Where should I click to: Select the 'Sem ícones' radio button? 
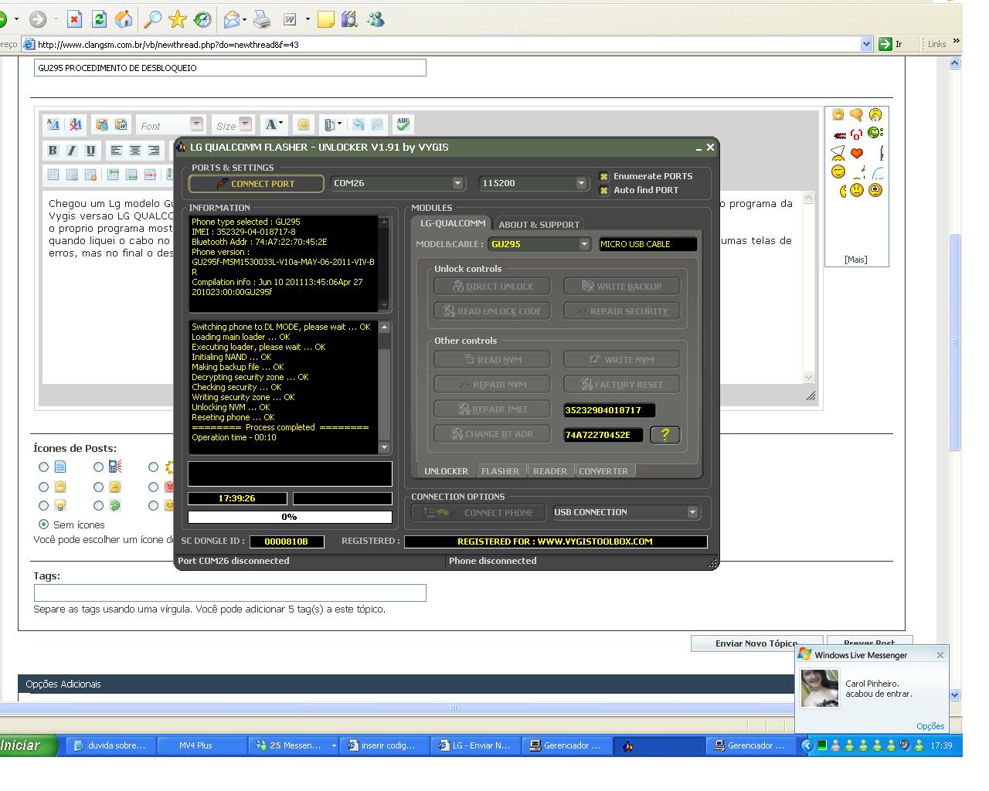[x=43, y=525]
